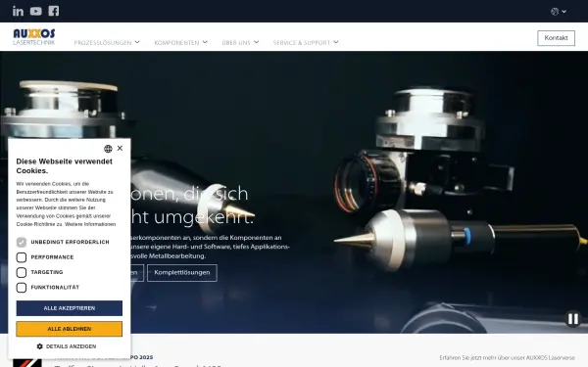
Task: Open the YouTube social icon
Action: coord(36,11)
